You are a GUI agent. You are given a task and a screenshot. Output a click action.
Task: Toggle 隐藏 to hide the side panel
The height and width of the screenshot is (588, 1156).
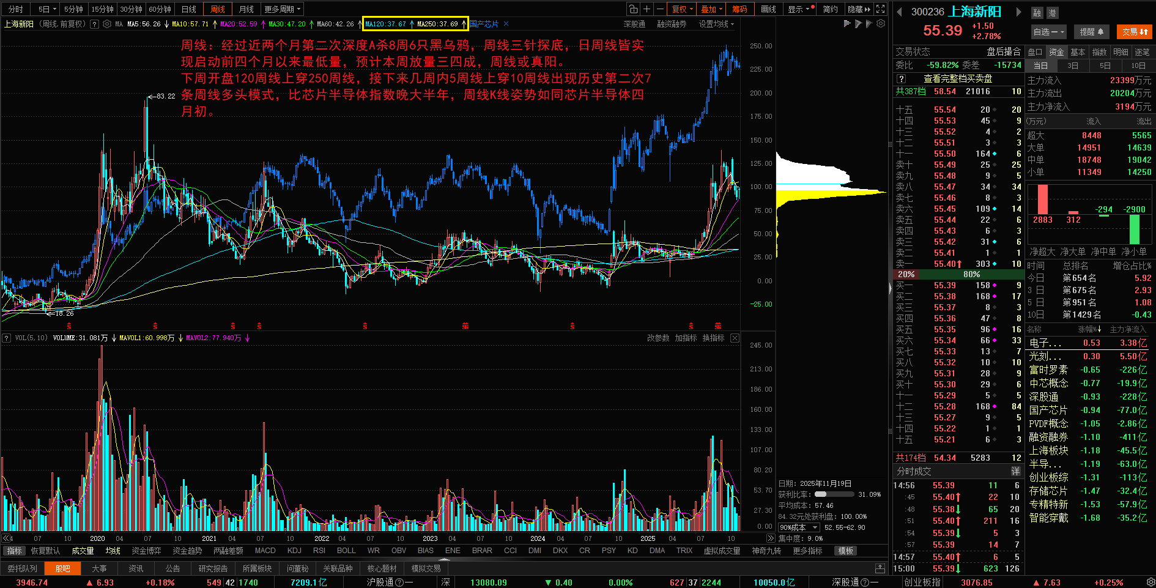coord(859,9)
